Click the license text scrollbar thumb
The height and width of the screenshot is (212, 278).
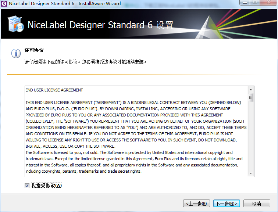coord(250,97)
